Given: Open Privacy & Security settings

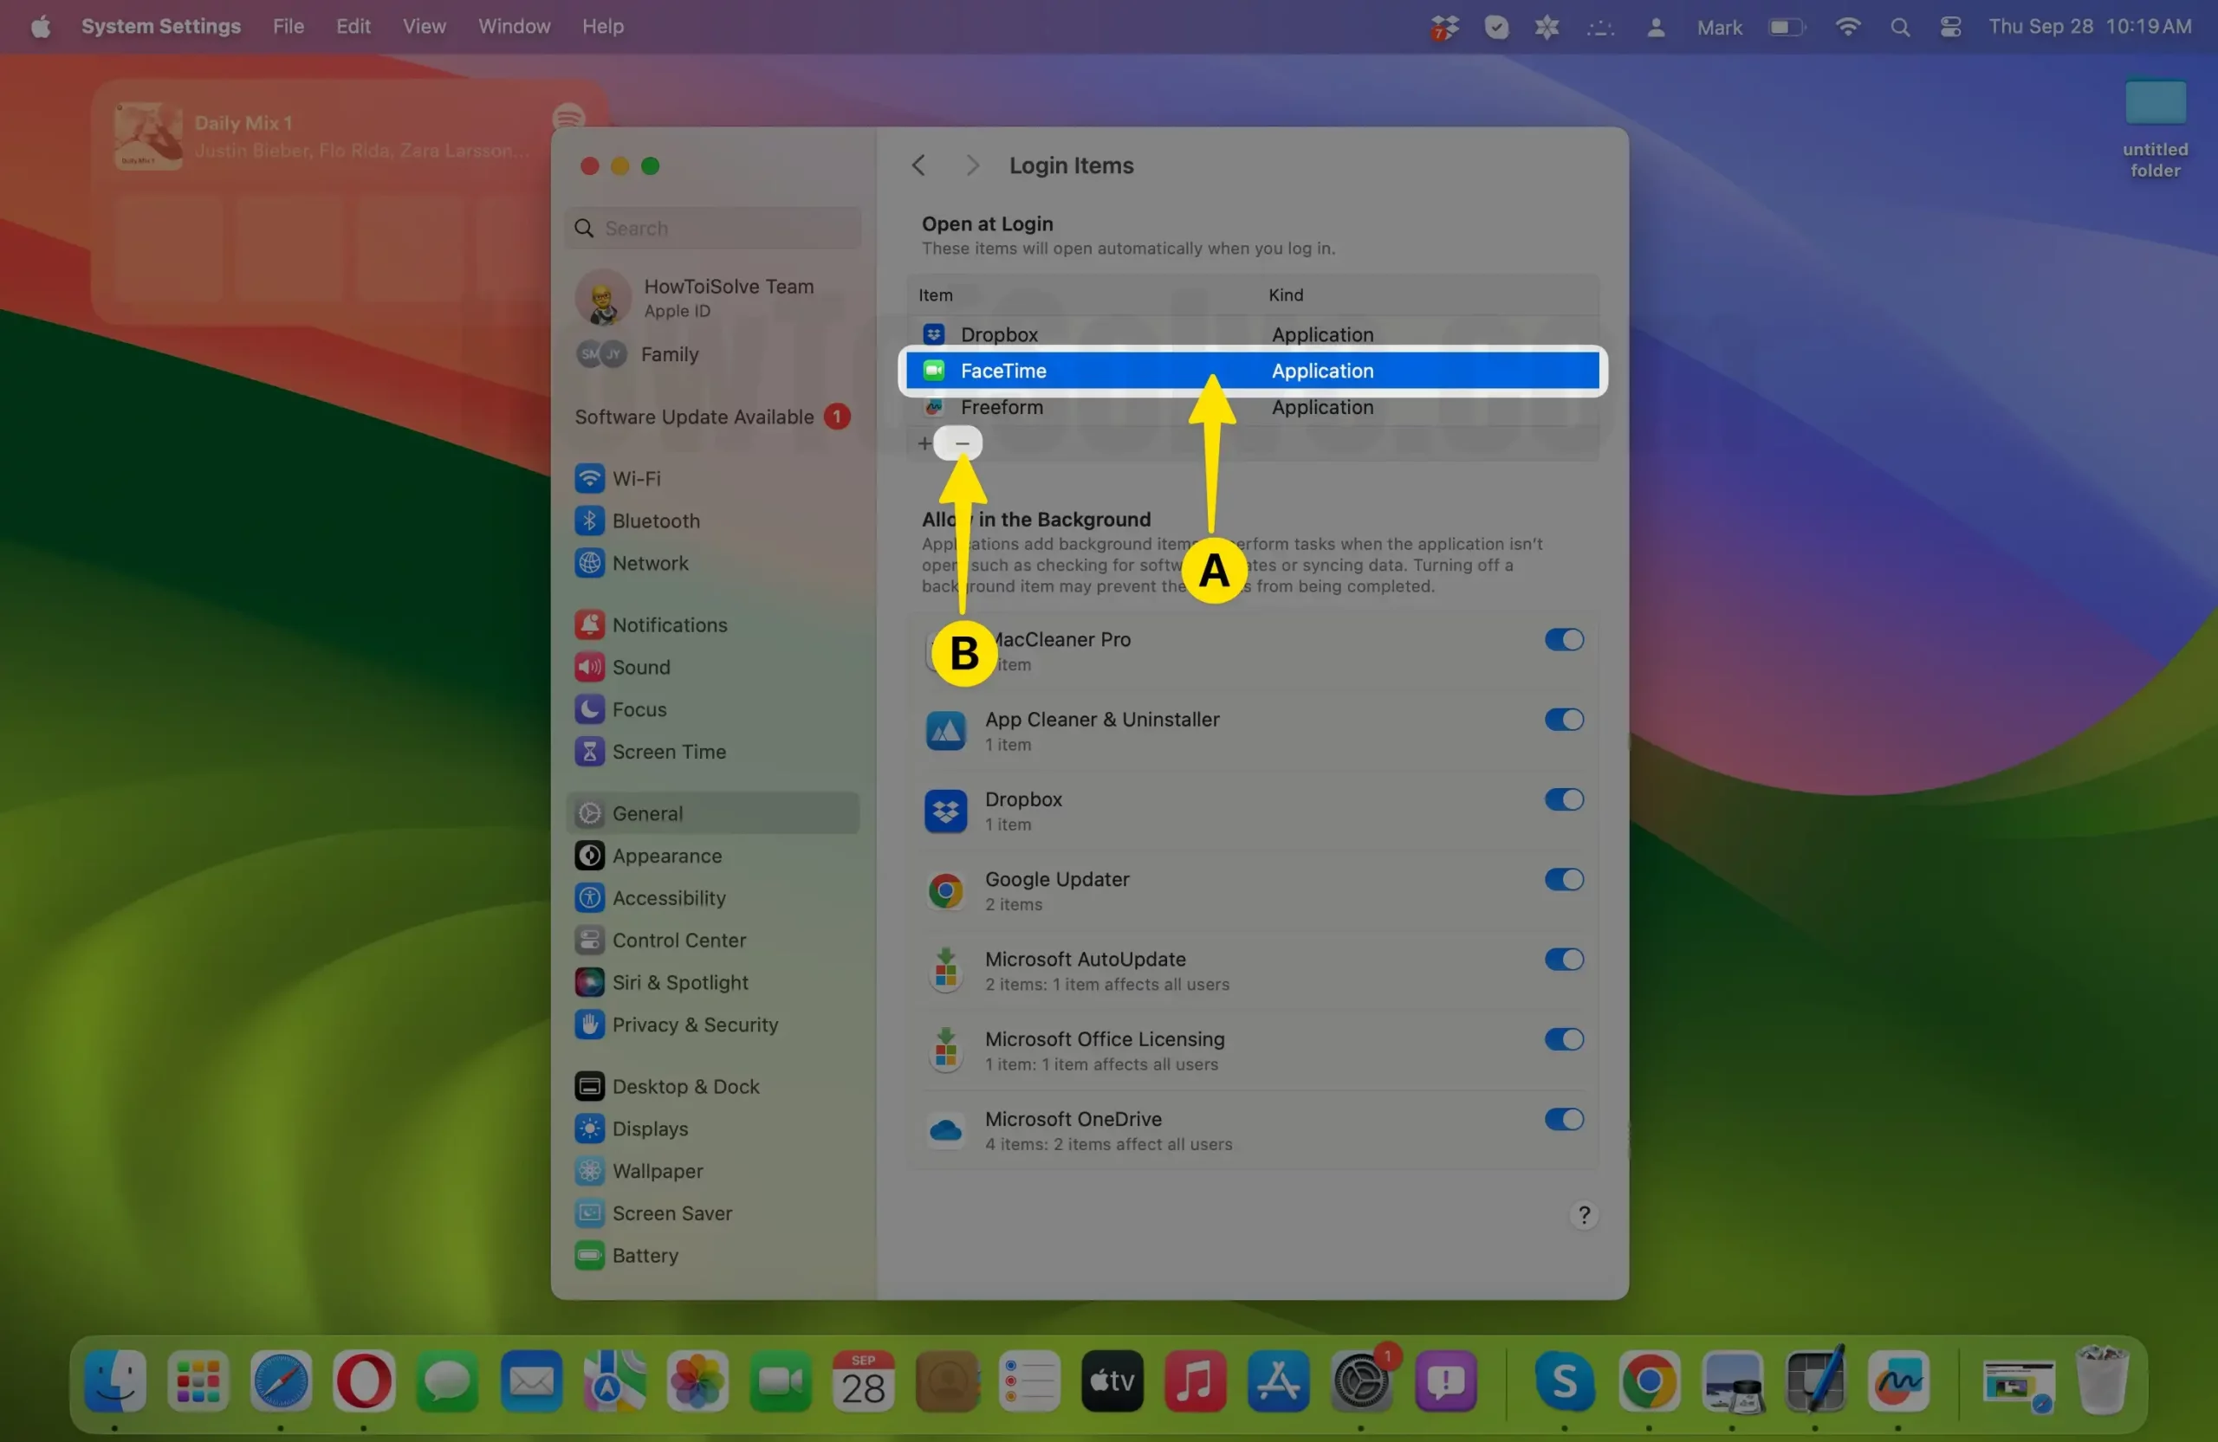Looking at the screenshot, I should click(713, 1025).
